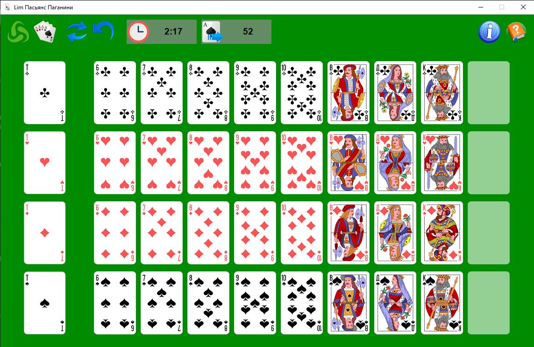The height and width of the screenshot is (347, 534).
Task: Click the 9 of spades card
Action: pyautogui.click(x=255, y=303)
